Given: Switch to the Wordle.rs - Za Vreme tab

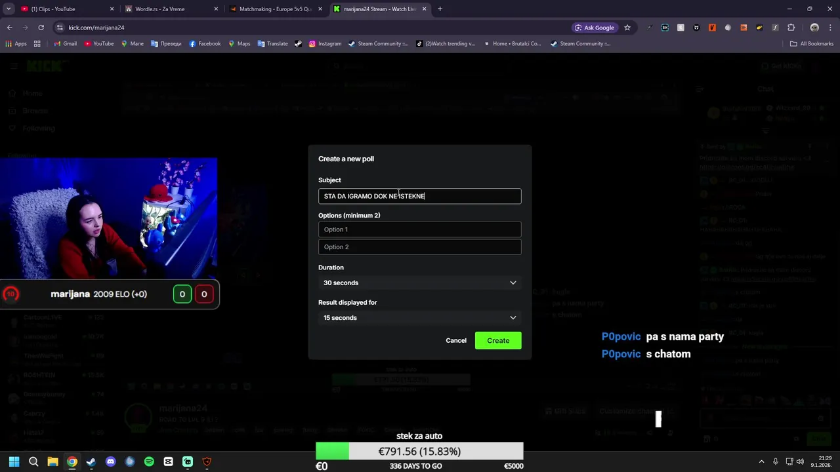Looking at the screenshot, I should coord(171,9).
